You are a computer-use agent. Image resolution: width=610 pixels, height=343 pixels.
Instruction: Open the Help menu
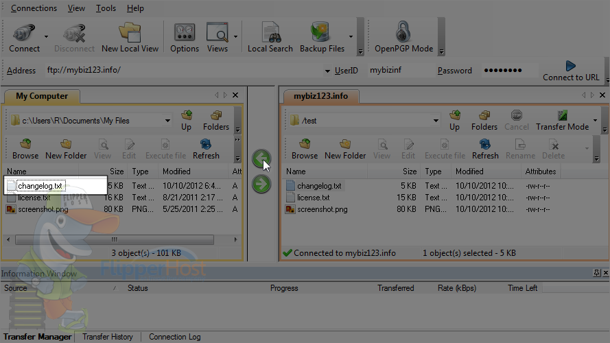tap(135, 8)
